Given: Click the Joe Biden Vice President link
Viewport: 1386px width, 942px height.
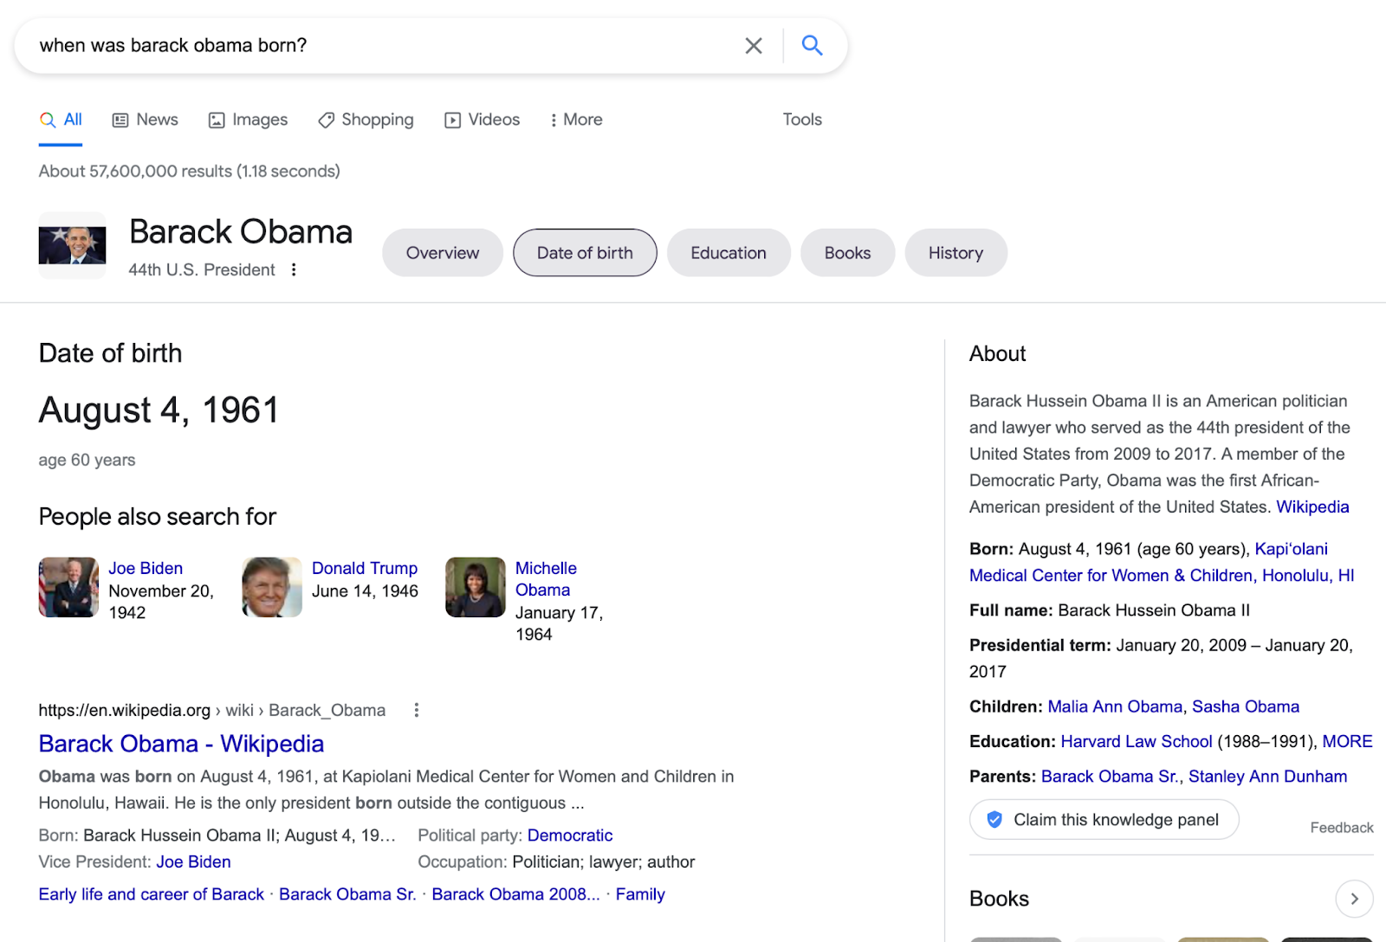Looking at the screenshot, I should 193,862.
